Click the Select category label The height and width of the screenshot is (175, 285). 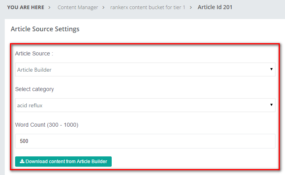pos(35,89)
